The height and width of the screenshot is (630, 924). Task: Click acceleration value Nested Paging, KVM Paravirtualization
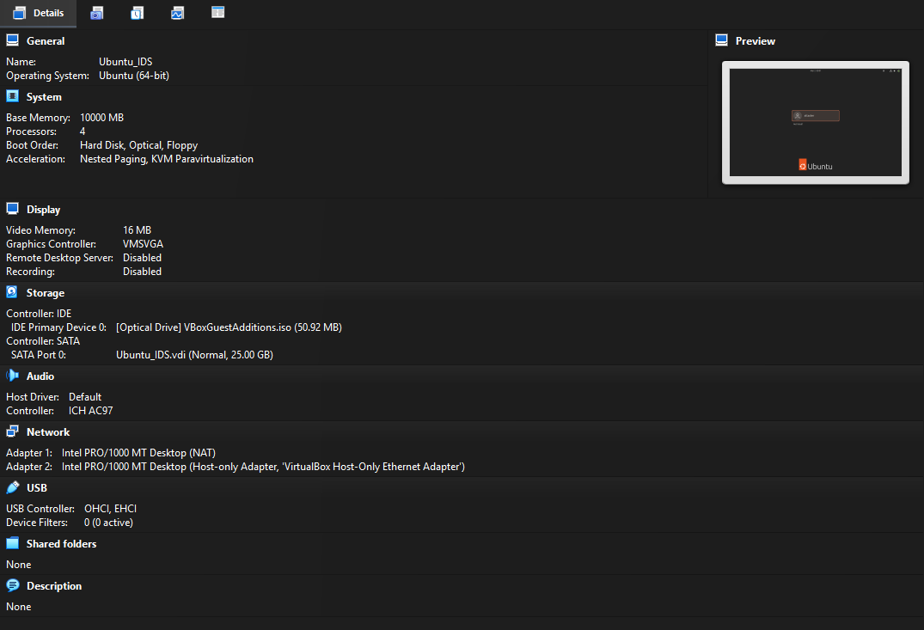[x=167, y=158]
